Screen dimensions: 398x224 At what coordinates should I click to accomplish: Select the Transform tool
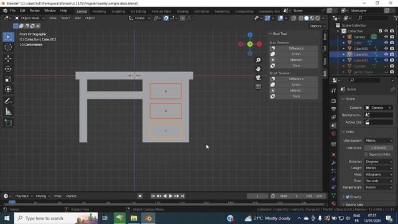click(8, 90)
